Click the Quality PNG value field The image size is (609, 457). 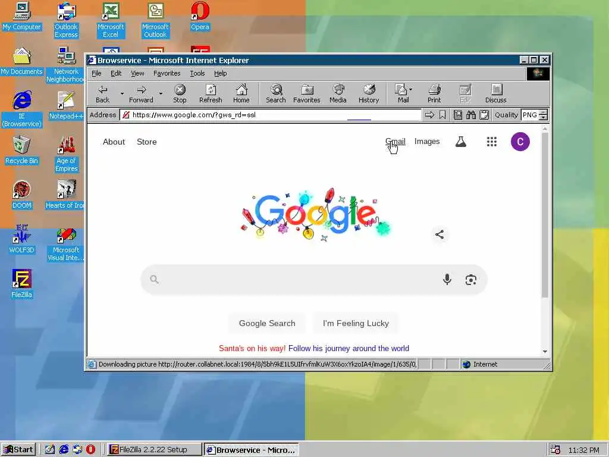(530, 115)
